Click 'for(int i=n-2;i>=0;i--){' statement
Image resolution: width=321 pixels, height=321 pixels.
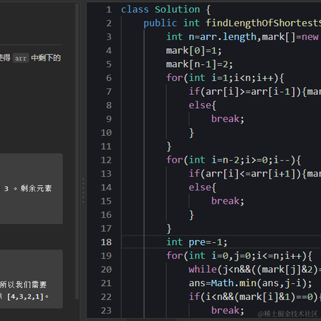click(x=234, y=160)
